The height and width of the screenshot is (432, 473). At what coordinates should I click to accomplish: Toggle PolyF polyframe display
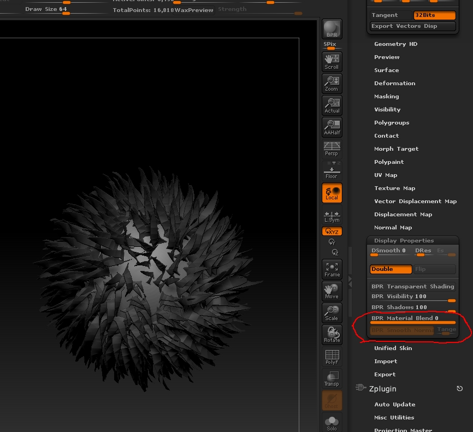(x=332, y=357)
